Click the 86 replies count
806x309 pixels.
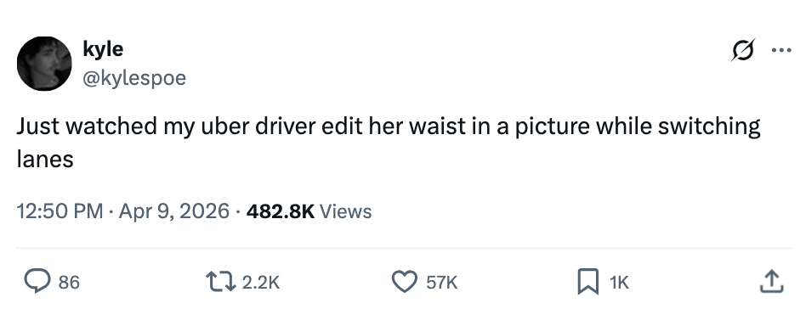tap(69, 283)
